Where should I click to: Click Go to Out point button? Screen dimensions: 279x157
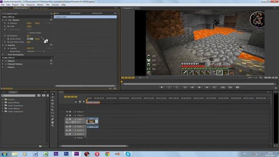tap(214, 87)
